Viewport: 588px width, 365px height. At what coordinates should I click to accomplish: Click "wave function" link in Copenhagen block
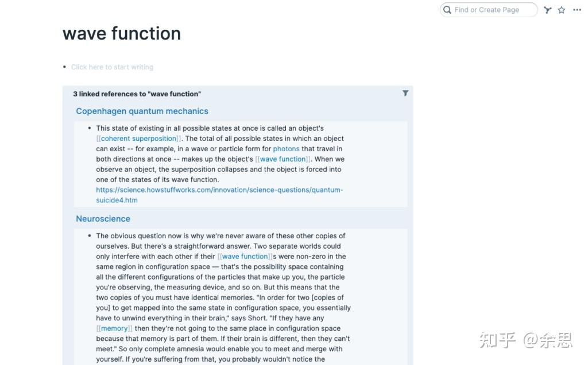[283, 159]
